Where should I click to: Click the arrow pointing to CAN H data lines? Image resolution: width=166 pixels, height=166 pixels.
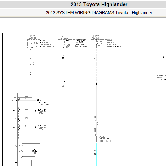(35, 110)
